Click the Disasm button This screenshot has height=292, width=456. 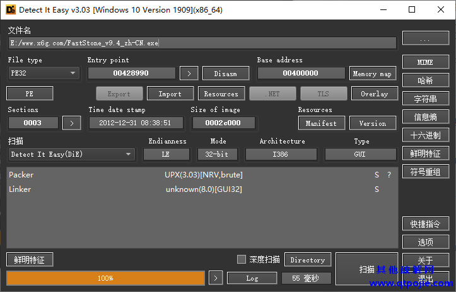click(x=226, y=74)
